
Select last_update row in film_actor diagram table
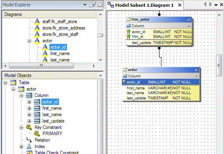click(159, 43)
